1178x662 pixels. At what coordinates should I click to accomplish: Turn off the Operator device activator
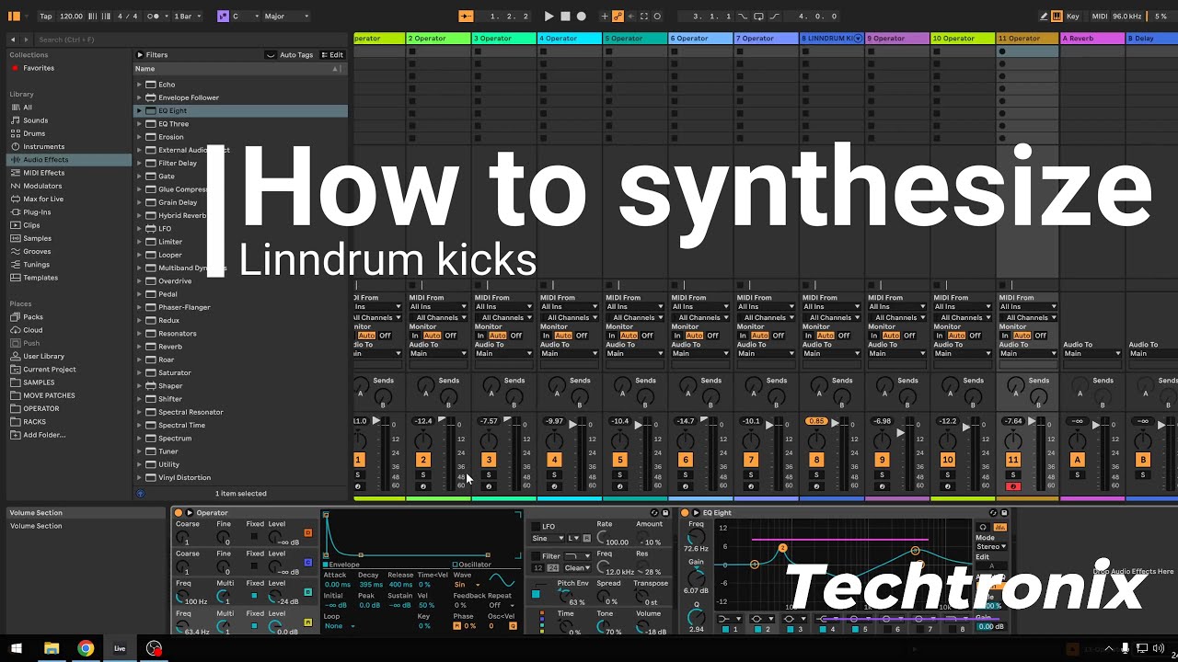pos(179,513)
